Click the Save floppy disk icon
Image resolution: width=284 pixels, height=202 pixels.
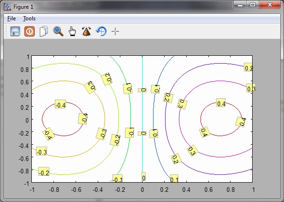[15, 31]
